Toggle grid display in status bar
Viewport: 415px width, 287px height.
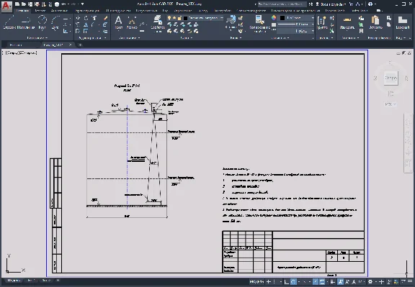coord(268,282)
